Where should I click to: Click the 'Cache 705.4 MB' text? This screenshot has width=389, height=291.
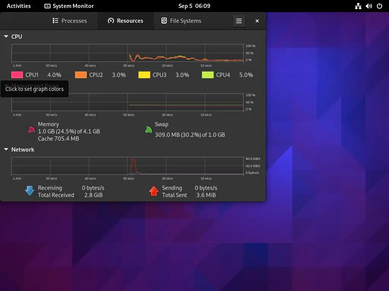59,139
